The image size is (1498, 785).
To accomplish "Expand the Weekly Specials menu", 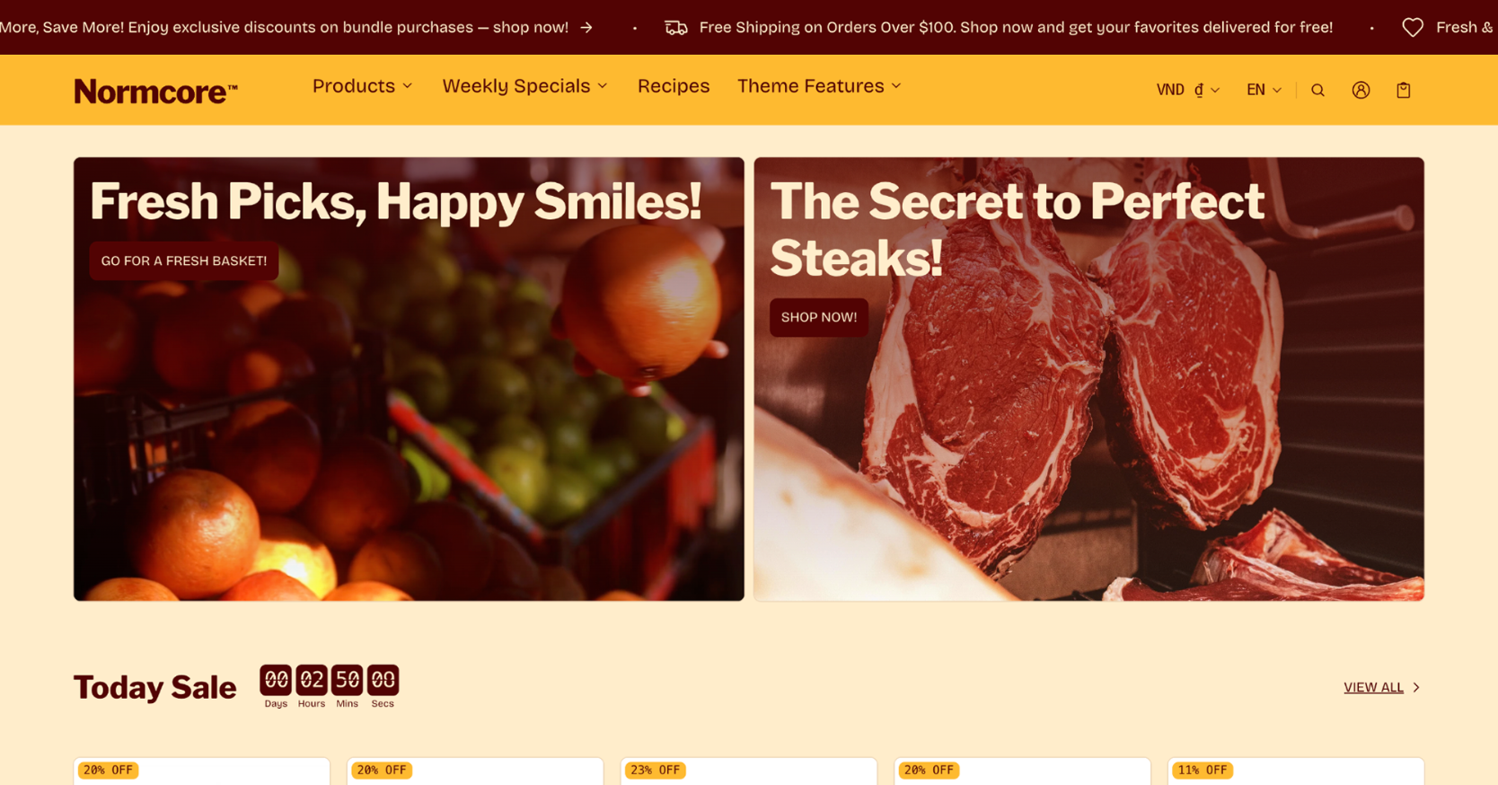I will pos(525,86).
